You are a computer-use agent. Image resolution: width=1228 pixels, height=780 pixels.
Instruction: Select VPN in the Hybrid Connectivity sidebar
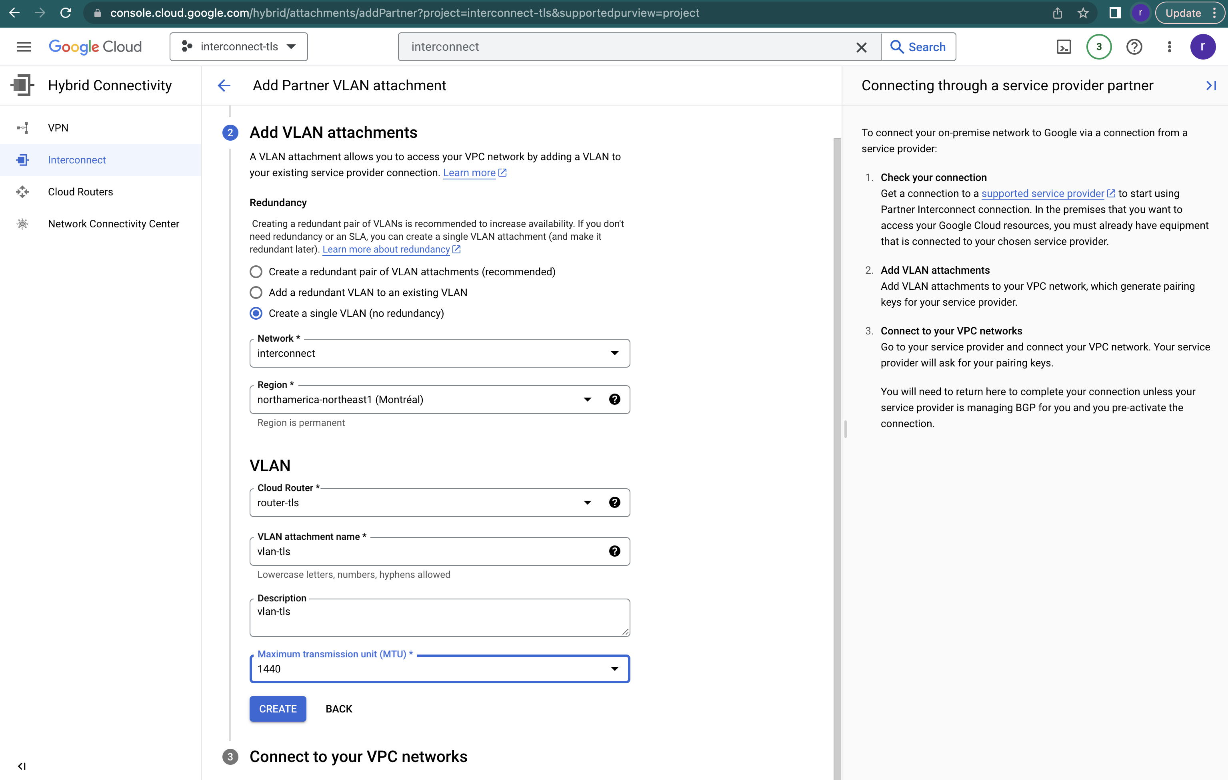pyautogui.click(x=58, y=127)
